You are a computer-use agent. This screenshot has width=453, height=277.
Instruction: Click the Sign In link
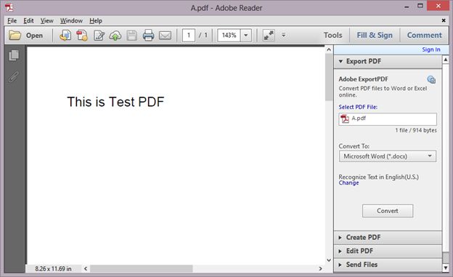click(x=431, y=49)
